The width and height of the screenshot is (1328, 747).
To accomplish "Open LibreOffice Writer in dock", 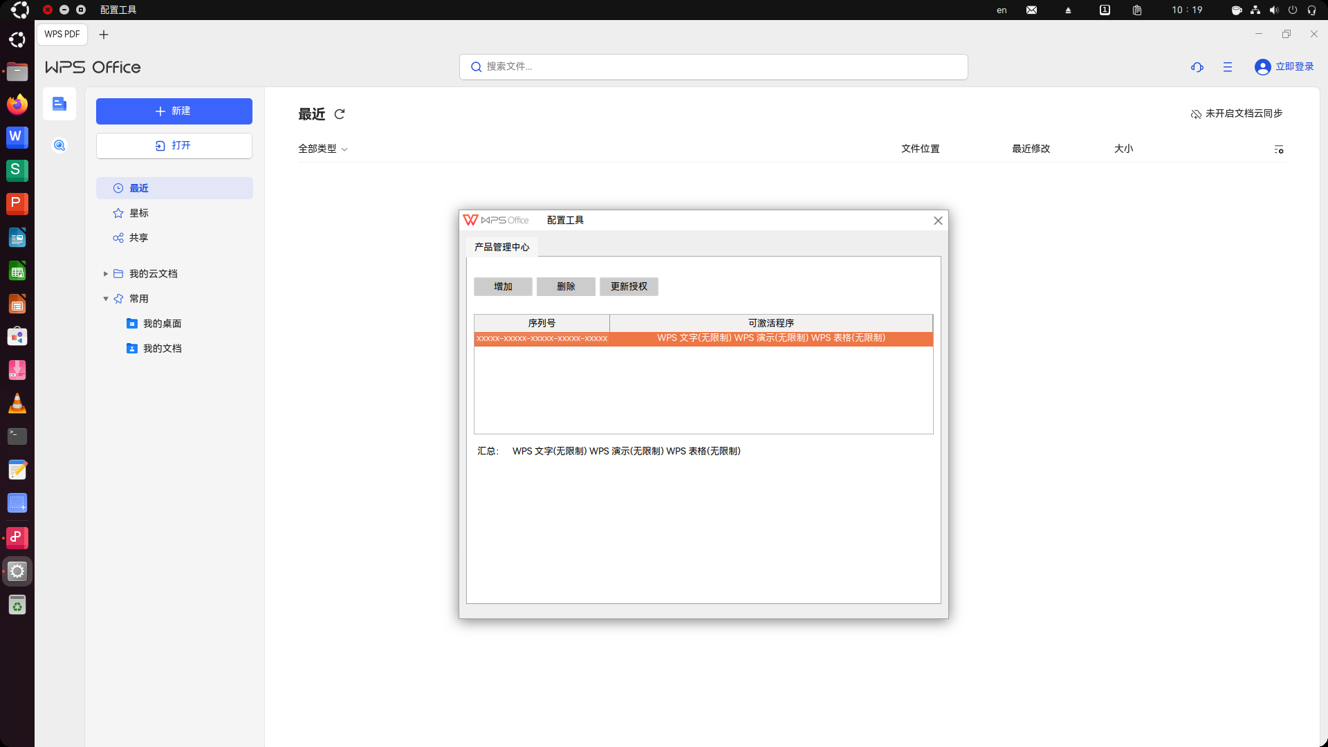I will point(17,238).
